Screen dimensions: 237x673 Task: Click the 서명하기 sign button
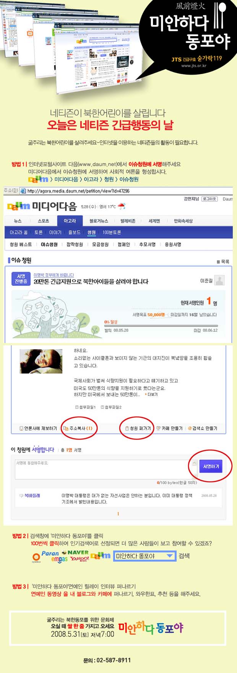(x=211, y=466)
